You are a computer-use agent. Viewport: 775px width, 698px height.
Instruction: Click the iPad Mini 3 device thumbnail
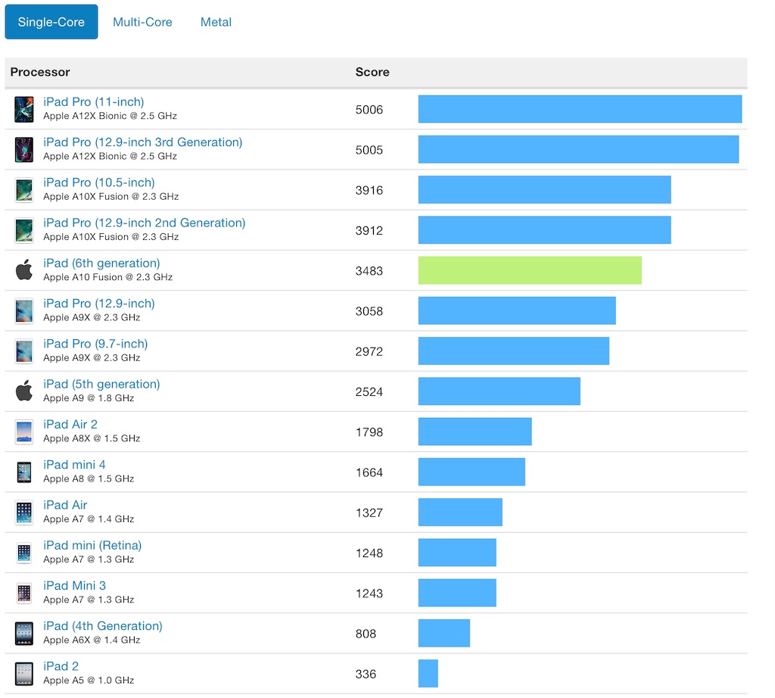(x=23, y=594)
